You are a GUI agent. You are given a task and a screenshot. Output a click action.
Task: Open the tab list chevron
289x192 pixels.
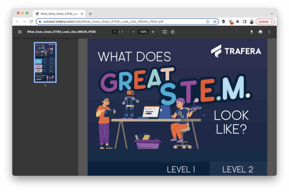point(272,14)
